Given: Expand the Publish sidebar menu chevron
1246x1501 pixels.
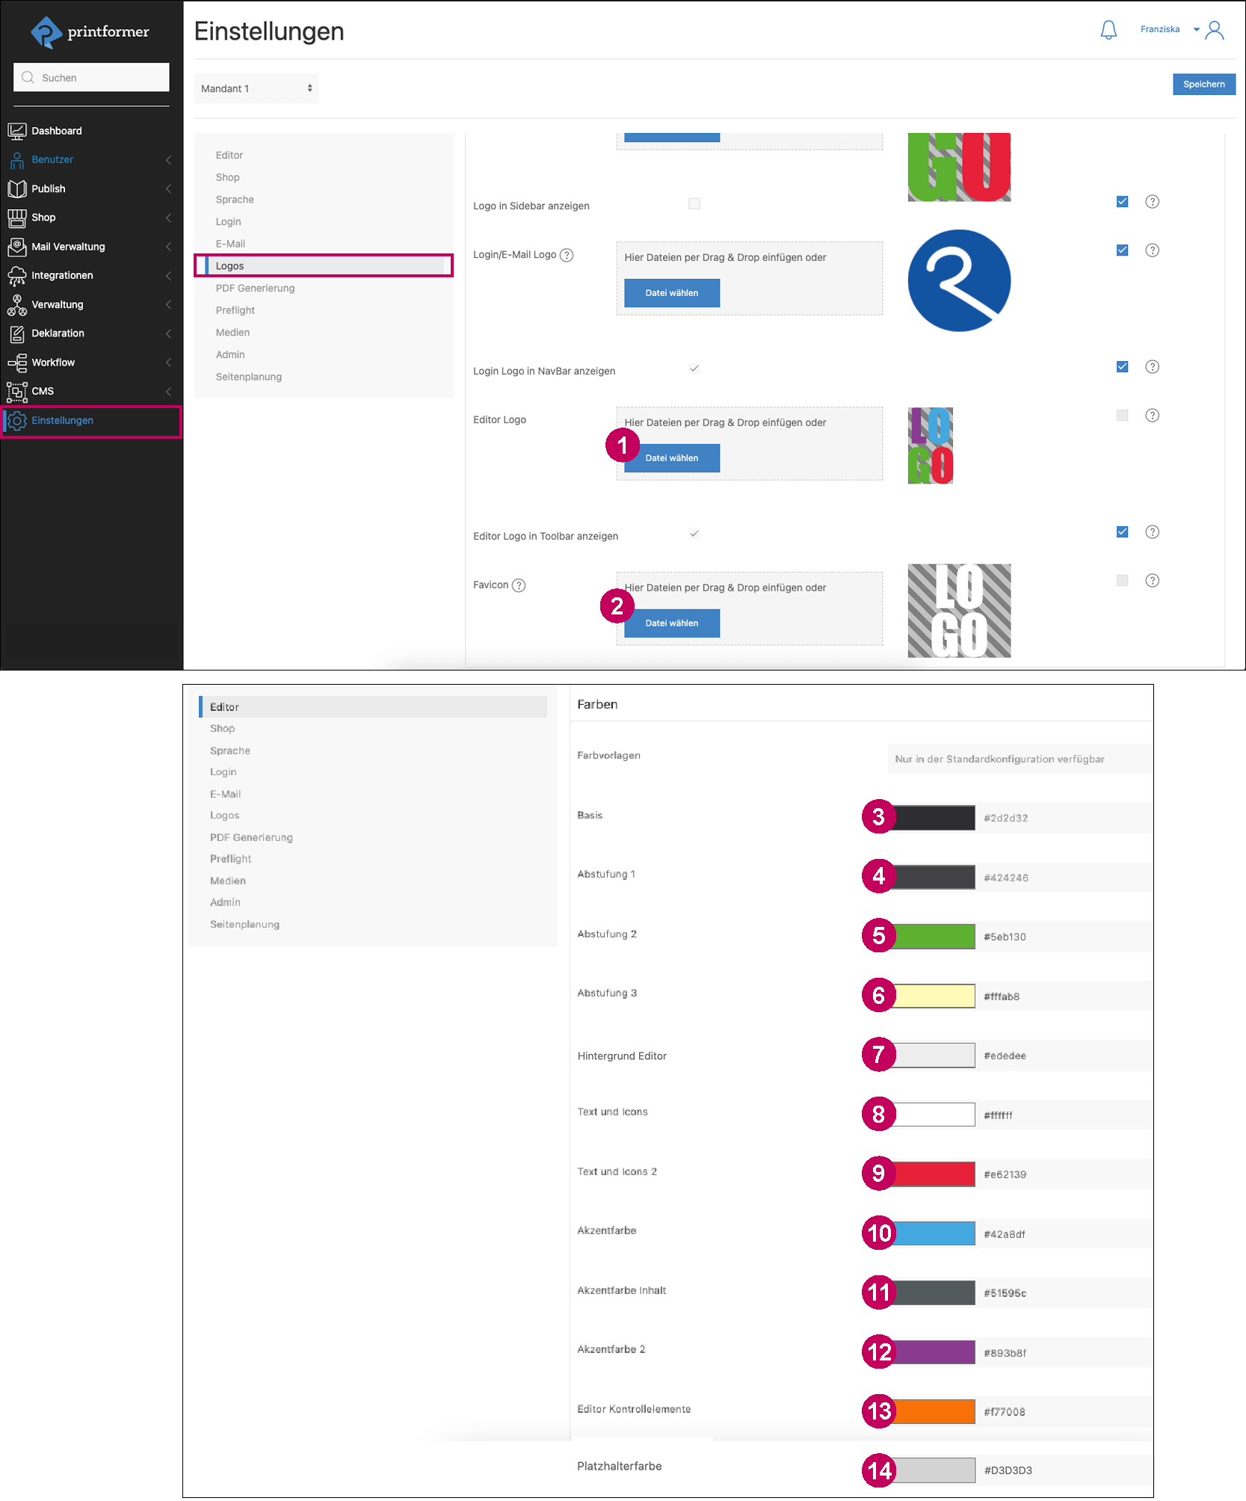Looking at the screenshot, I should point(169,189).
